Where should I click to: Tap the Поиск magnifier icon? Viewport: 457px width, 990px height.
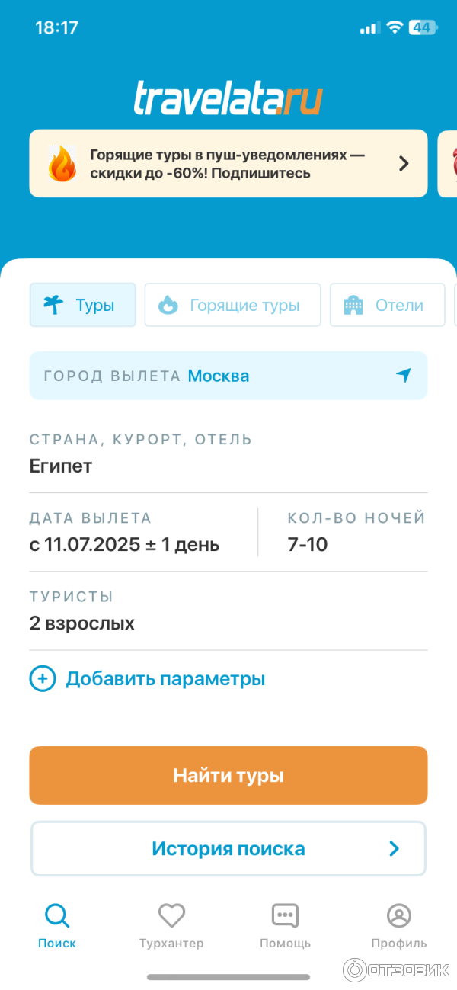(57, 915)
